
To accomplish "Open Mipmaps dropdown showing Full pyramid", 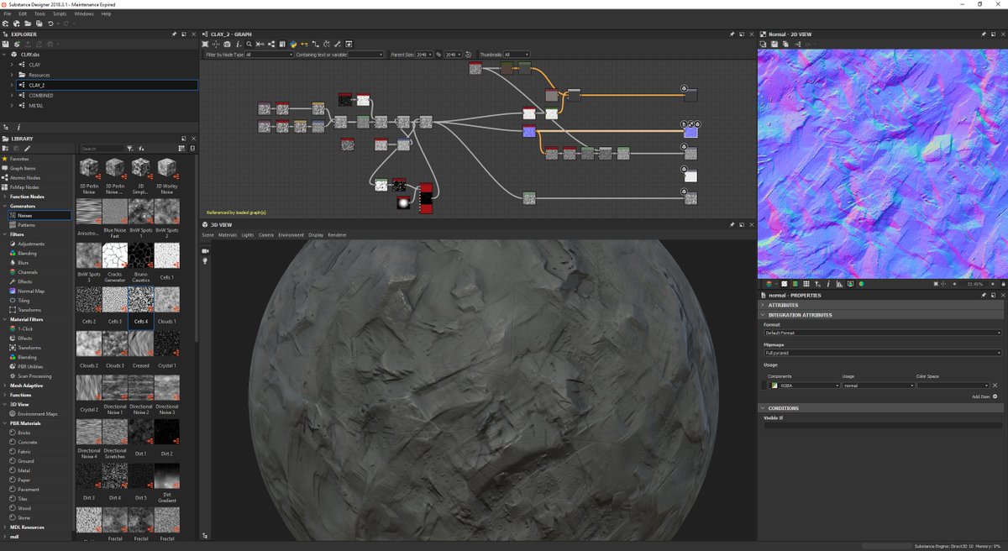I will coord(882,353).
